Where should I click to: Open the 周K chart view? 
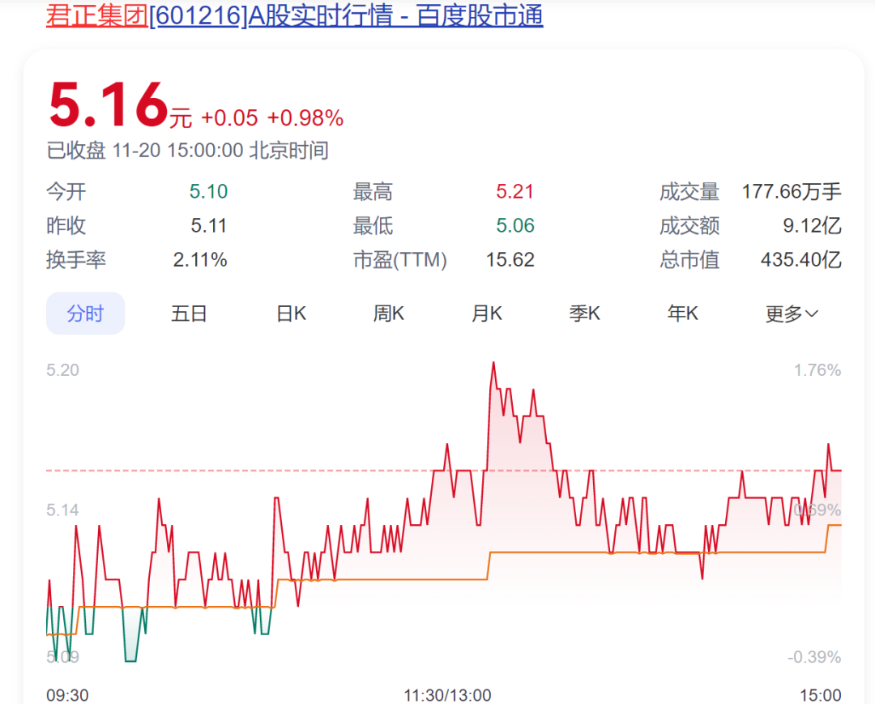388,314
